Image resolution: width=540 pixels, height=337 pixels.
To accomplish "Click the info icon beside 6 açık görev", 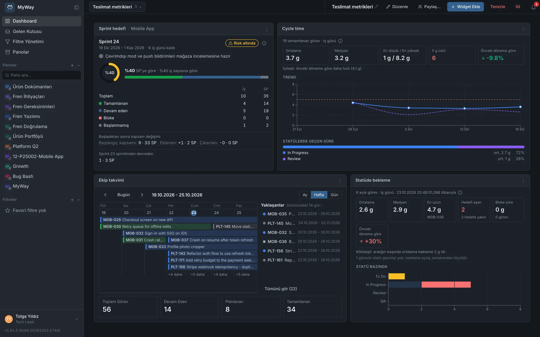I will click(460, 192).
